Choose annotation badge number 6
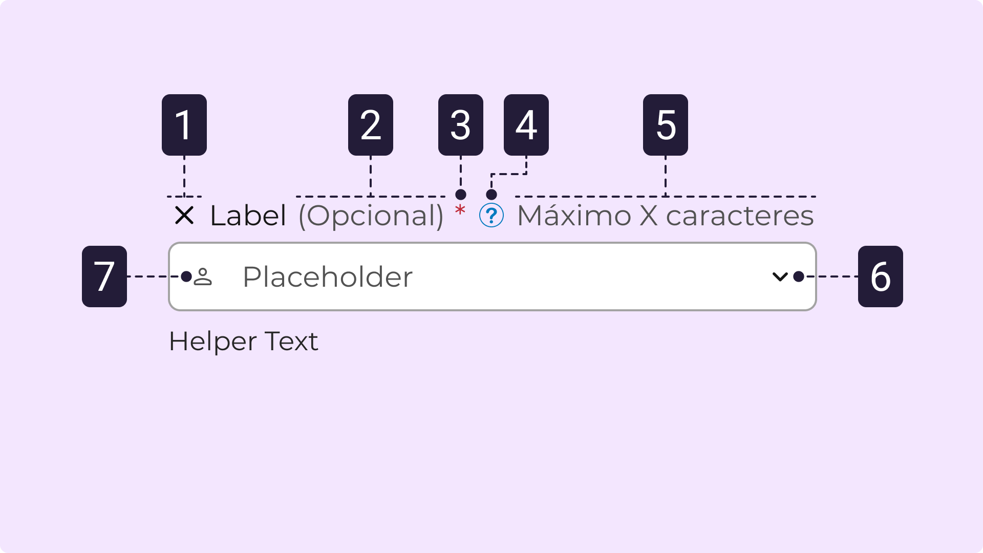This screenshot has height=553, width=983. [881, 276]
